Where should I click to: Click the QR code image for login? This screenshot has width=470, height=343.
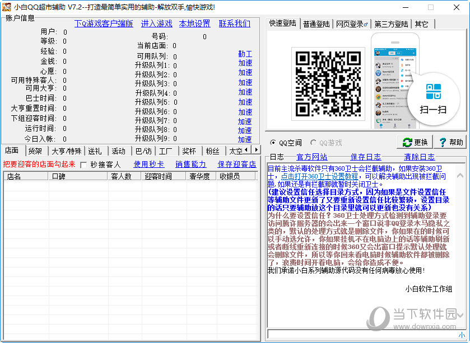click(328, 84)
